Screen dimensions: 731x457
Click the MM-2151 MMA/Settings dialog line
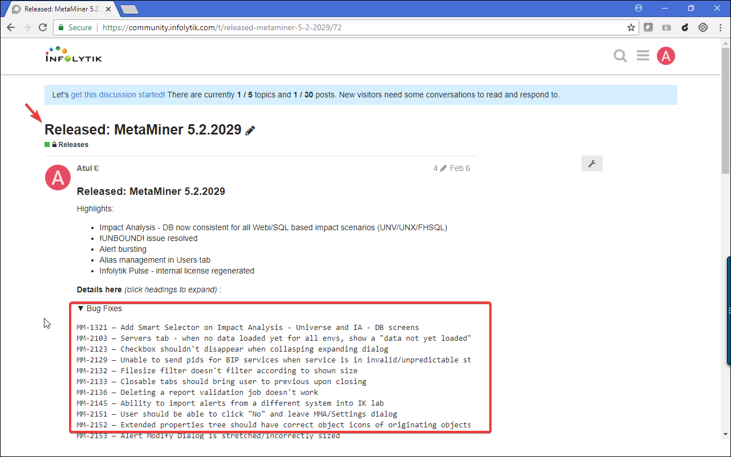pyautogui.click(x=237, y=414)
